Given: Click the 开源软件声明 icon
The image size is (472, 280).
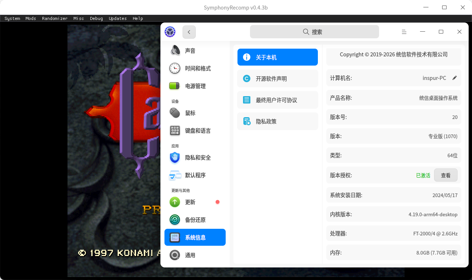Looking at the screenshot, I should point(247,78).
